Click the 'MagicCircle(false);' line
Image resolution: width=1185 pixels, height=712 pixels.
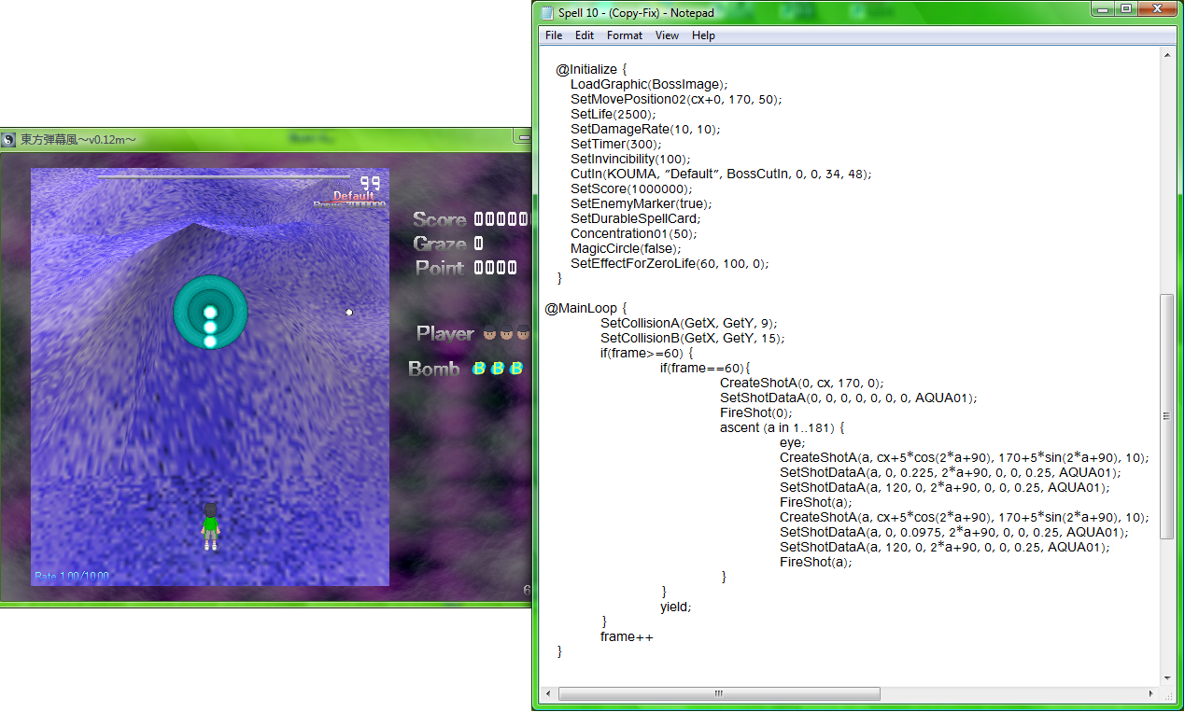tap(624, 248)
